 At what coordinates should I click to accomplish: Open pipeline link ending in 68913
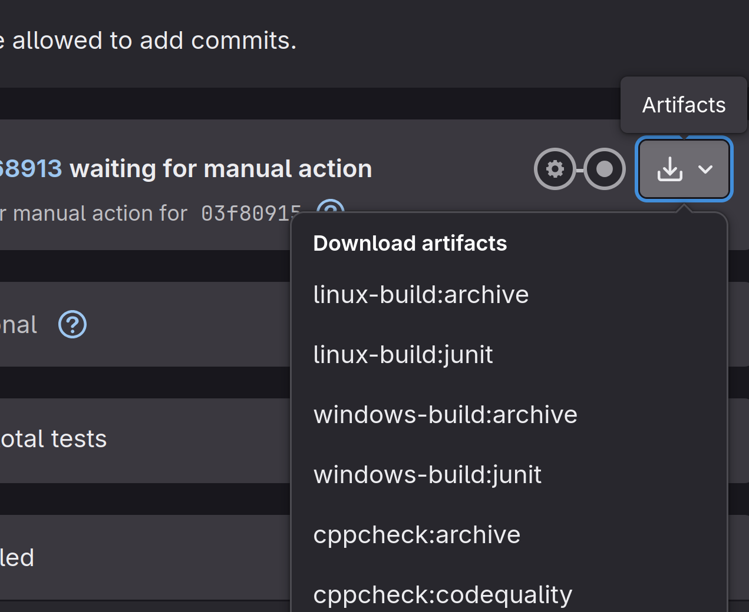(31, 169)
